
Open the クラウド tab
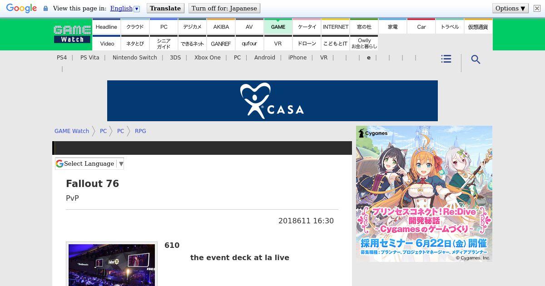coord(135,26)
